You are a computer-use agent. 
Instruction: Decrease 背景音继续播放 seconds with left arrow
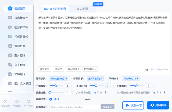[154, 93]
